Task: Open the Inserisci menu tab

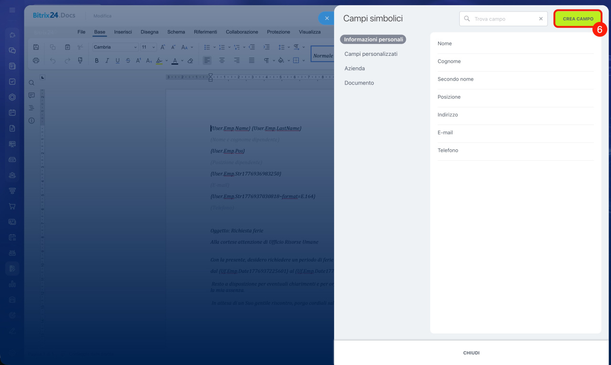Action: click(123, 32)
